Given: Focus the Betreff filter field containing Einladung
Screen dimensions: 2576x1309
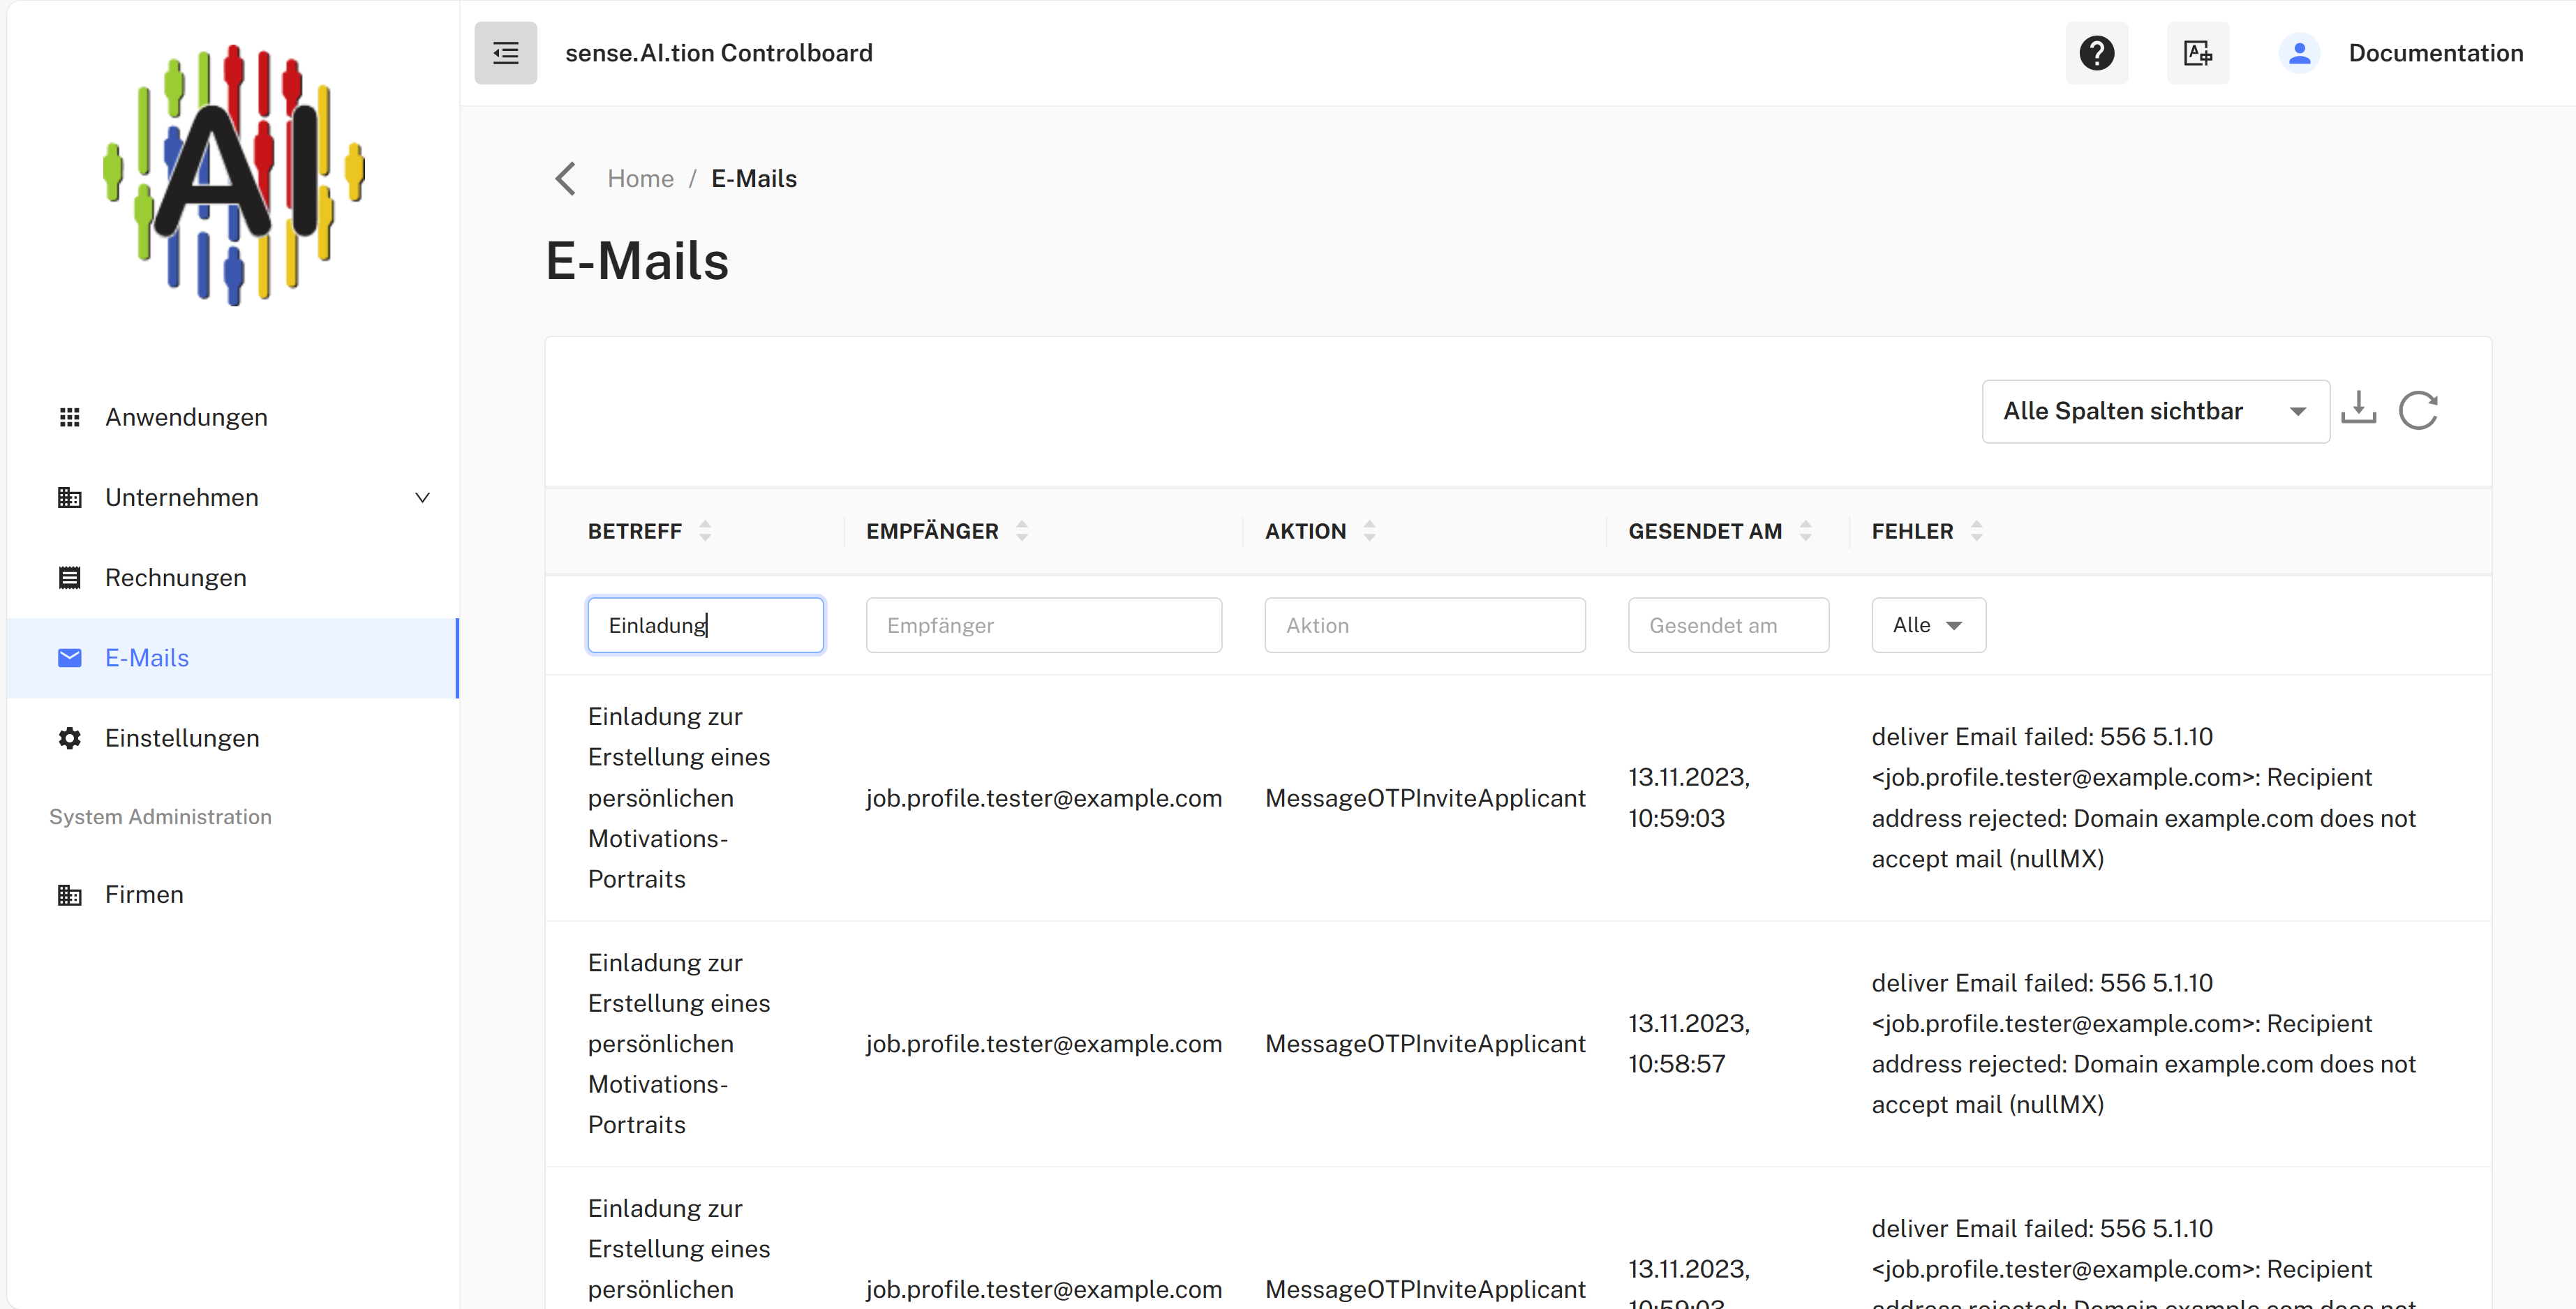Looking at the screenshot, I should tap(705, 625).
